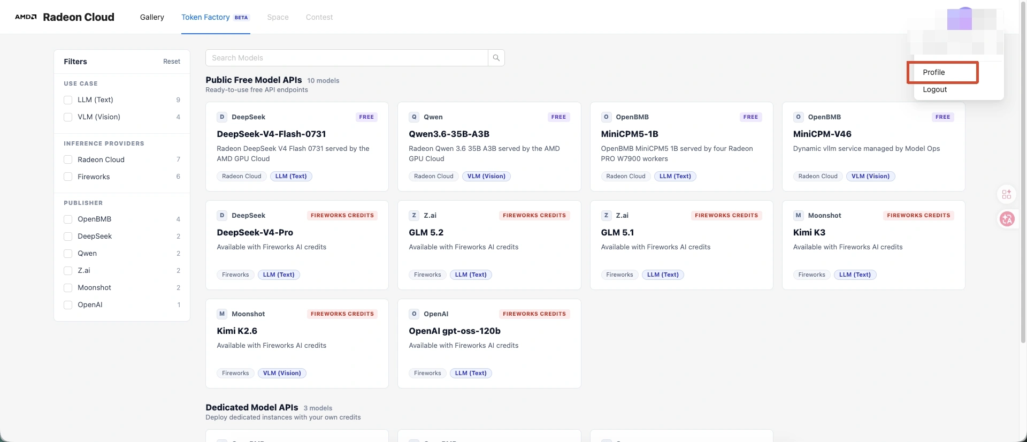Screen dimensions: 1027x442
Task: Open the GLM 5.2 model title
Action: [x=426, y=232]
